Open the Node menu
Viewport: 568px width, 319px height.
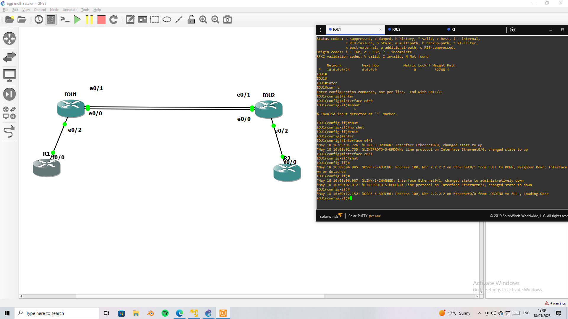click(x=54, y=10)
